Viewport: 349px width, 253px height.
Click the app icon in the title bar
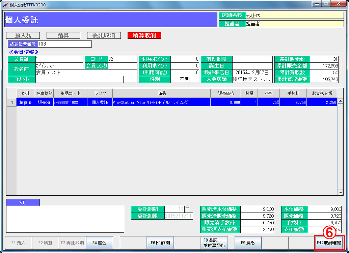pyautogui.click(x=5, y=5)
